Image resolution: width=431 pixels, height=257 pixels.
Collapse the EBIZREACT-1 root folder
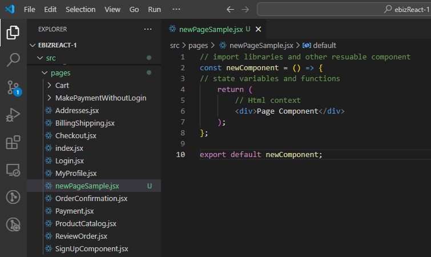coord(33,45)
